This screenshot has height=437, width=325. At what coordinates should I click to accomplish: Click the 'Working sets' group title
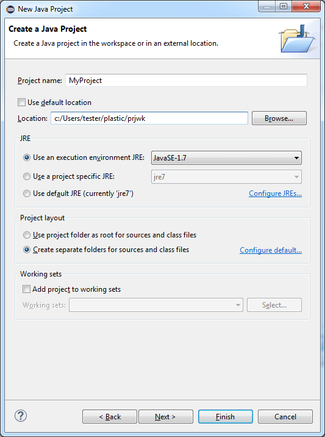[x=41, y=274]
